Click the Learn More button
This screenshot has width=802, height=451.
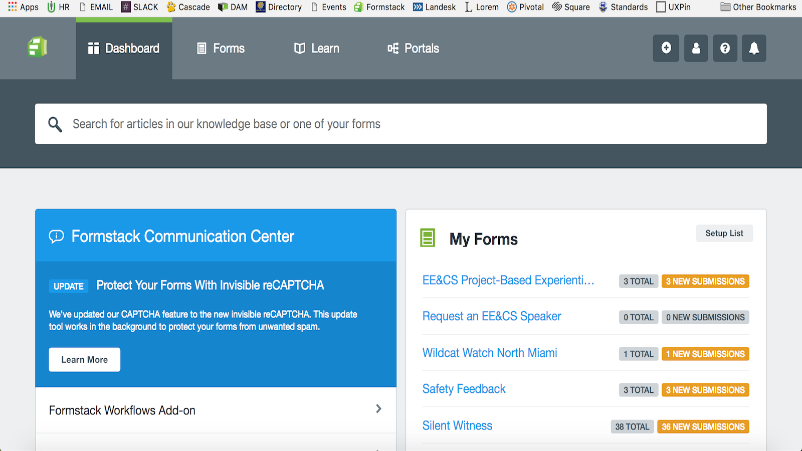point(84,360)
